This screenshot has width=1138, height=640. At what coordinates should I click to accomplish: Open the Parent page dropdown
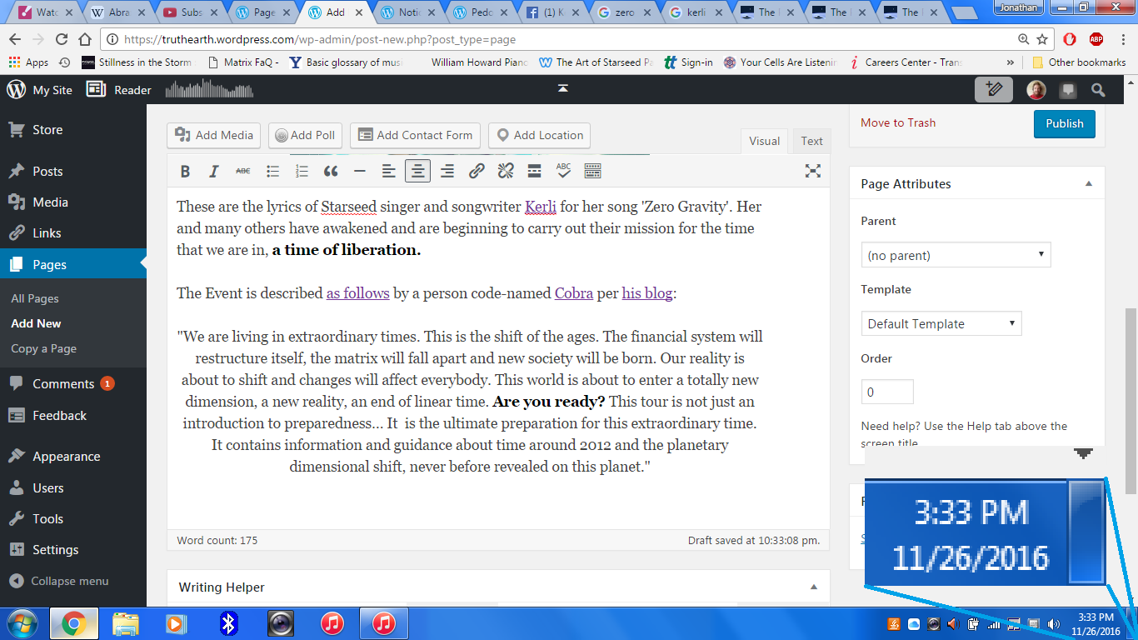(956, 255)
